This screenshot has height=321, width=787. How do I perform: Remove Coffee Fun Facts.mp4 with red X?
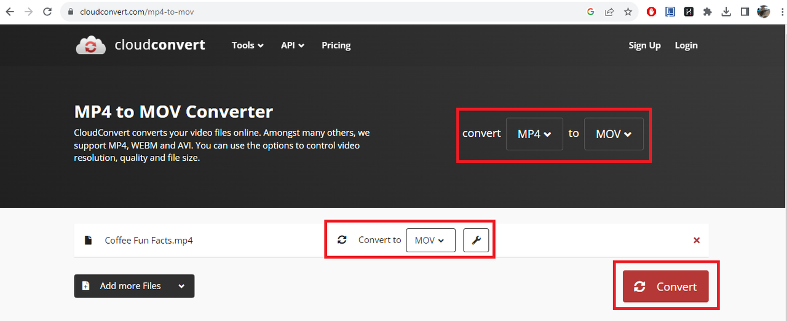pos(697,241)
